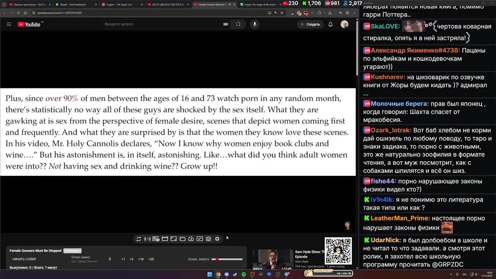Viewport: 496px width, 279px height.
Task: Add +1 minute to split
Action: pyautogui.click(x=123, y=259)
